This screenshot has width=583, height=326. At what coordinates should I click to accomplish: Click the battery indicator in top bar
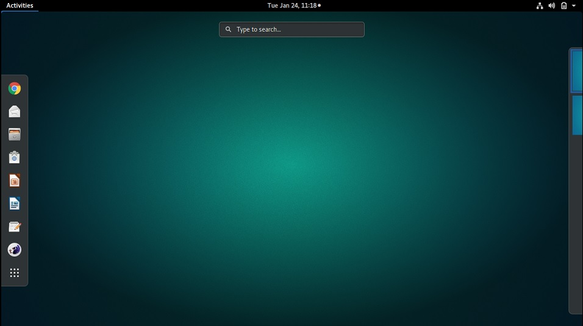564,5
